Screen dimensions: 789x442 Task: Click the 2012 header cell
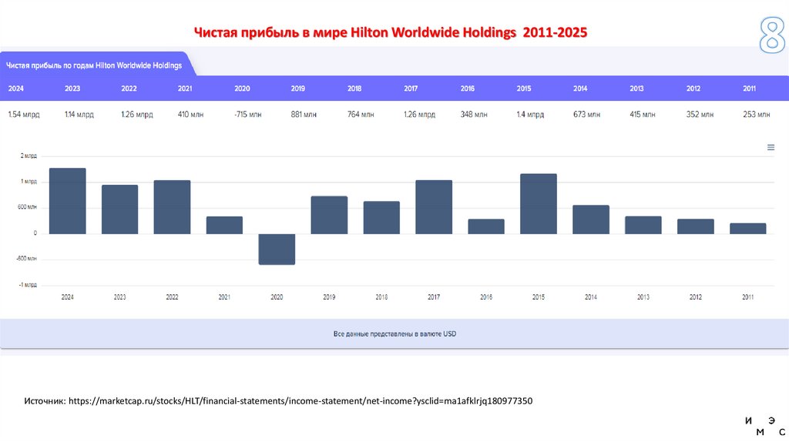coord(693,89)
